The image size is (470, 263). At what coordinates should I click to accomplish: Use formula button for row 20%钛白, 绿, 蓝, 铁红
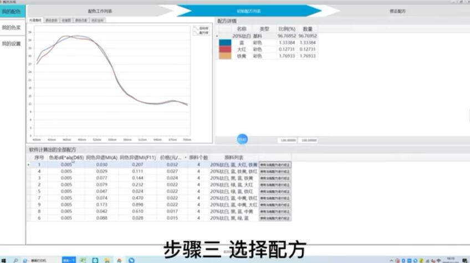274,192
